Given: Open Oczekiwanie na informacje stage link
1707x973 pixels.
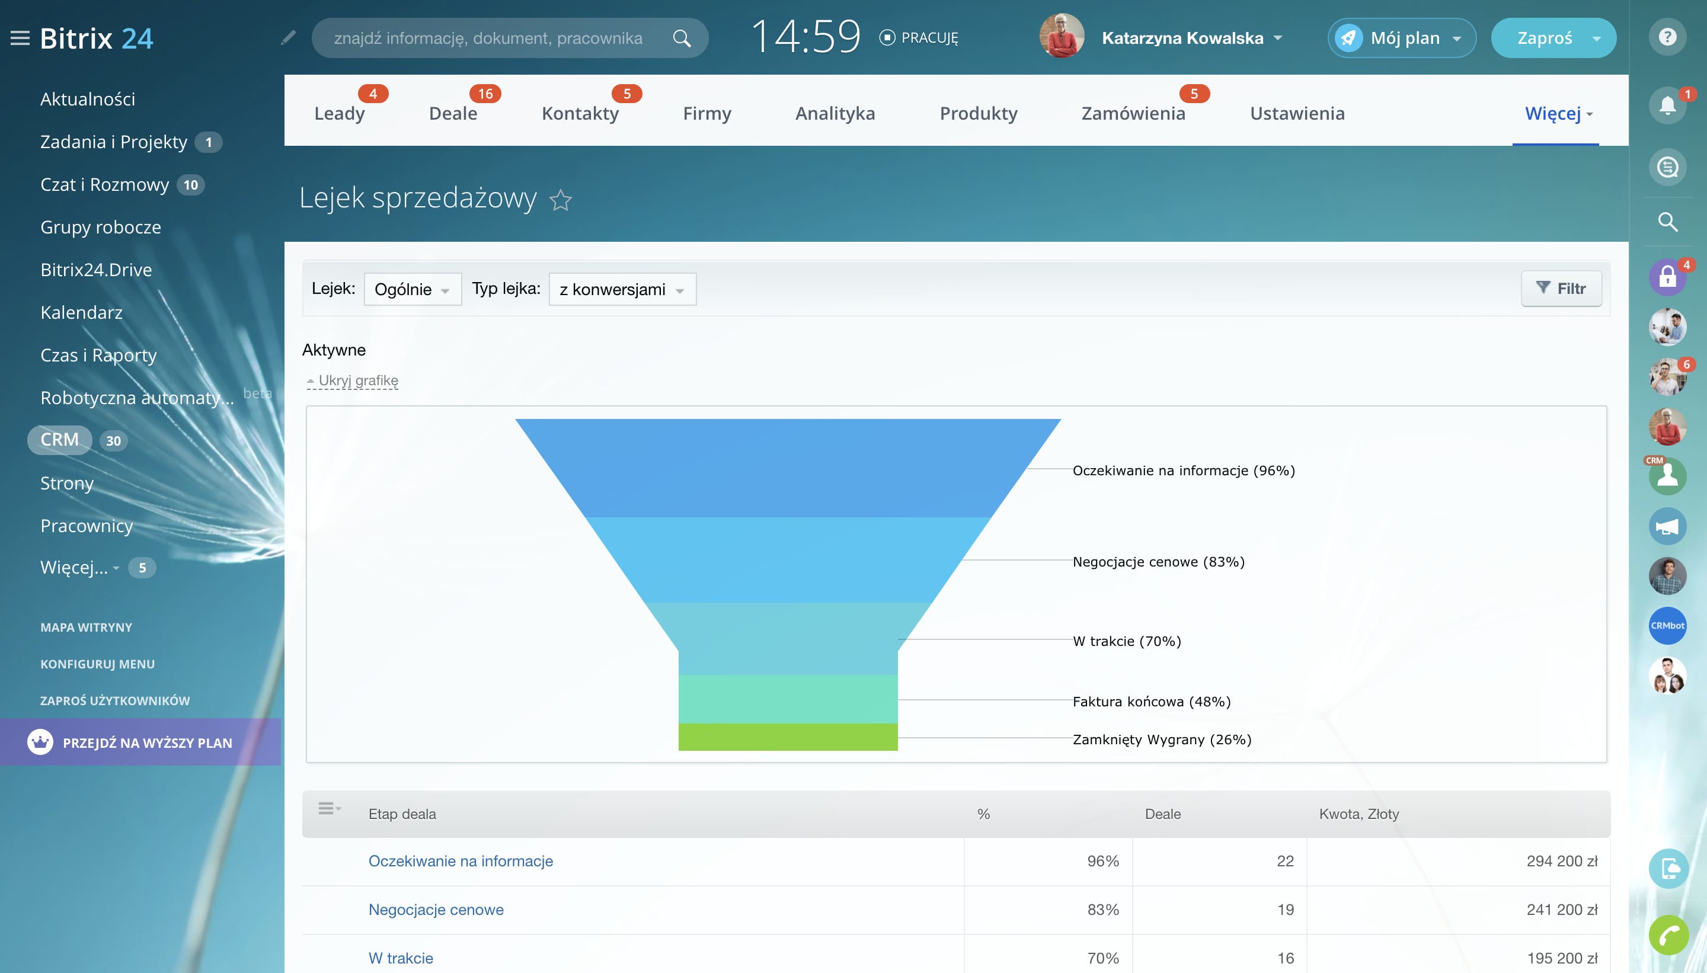Looking at the screenshot, I should (461, 861).
